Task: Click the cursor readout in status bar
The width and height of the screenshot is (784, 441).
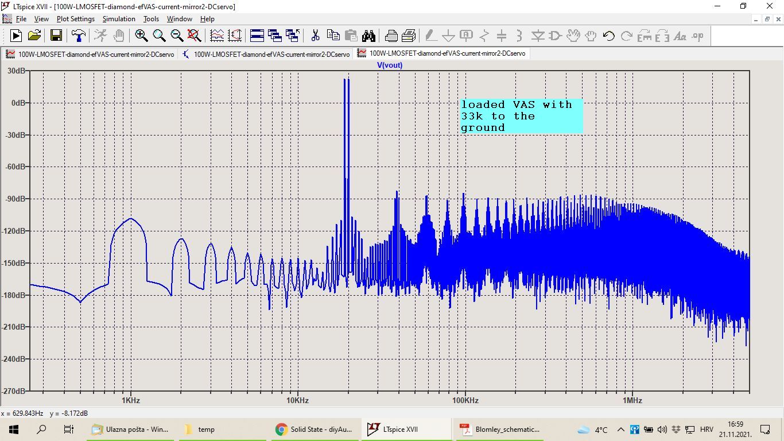Action: 45,413
